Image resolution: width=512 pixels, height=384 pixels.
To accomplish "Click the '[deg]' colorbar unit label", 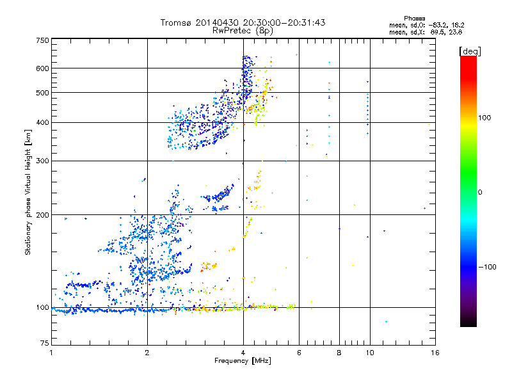I will pyautogui.click(x=470, y=51).
